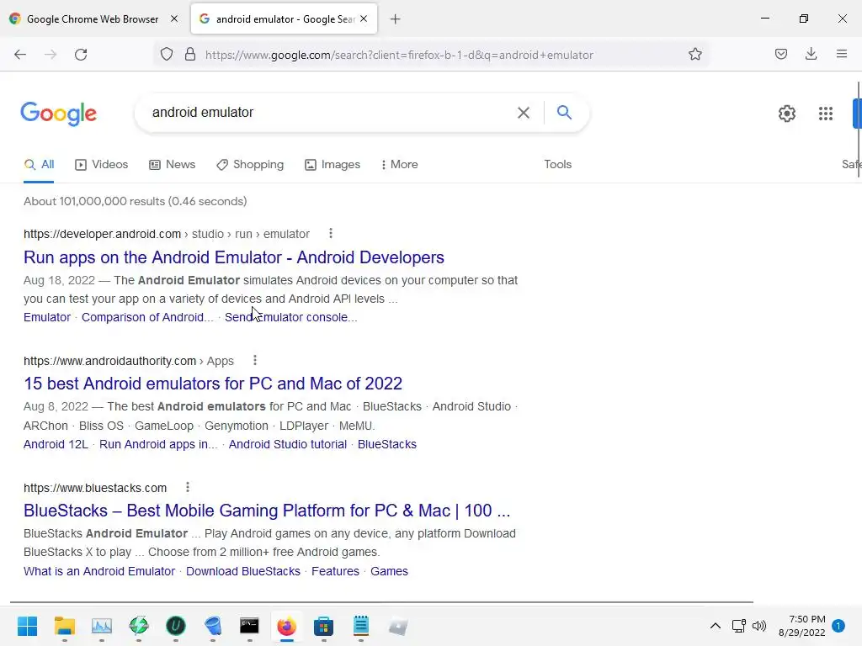Open File Explorer from taskbar
The height and width of the screenshot is (646, 862).
click(x=64, y=626)
